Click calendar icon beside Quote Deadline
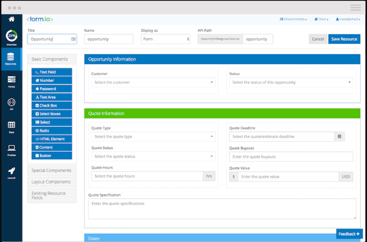Image resolution: width=367 pixels, height=242 pixels. tap(339, 136)
